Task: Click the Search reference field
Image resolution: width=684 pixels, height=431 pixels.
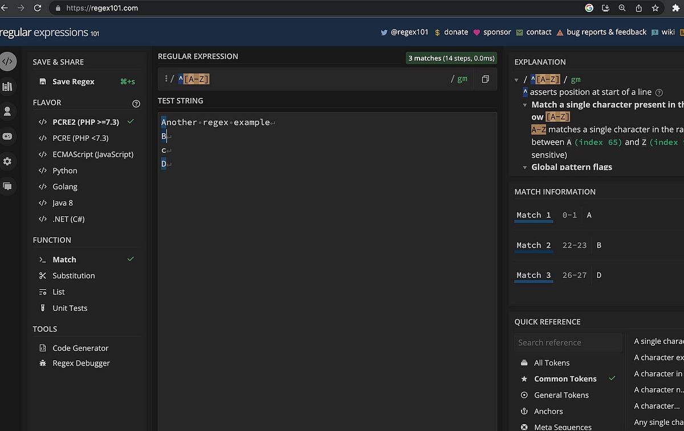Action: [x=568, y=342]
